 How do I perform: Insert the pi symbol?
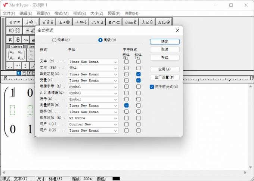[x=10, y=40]
